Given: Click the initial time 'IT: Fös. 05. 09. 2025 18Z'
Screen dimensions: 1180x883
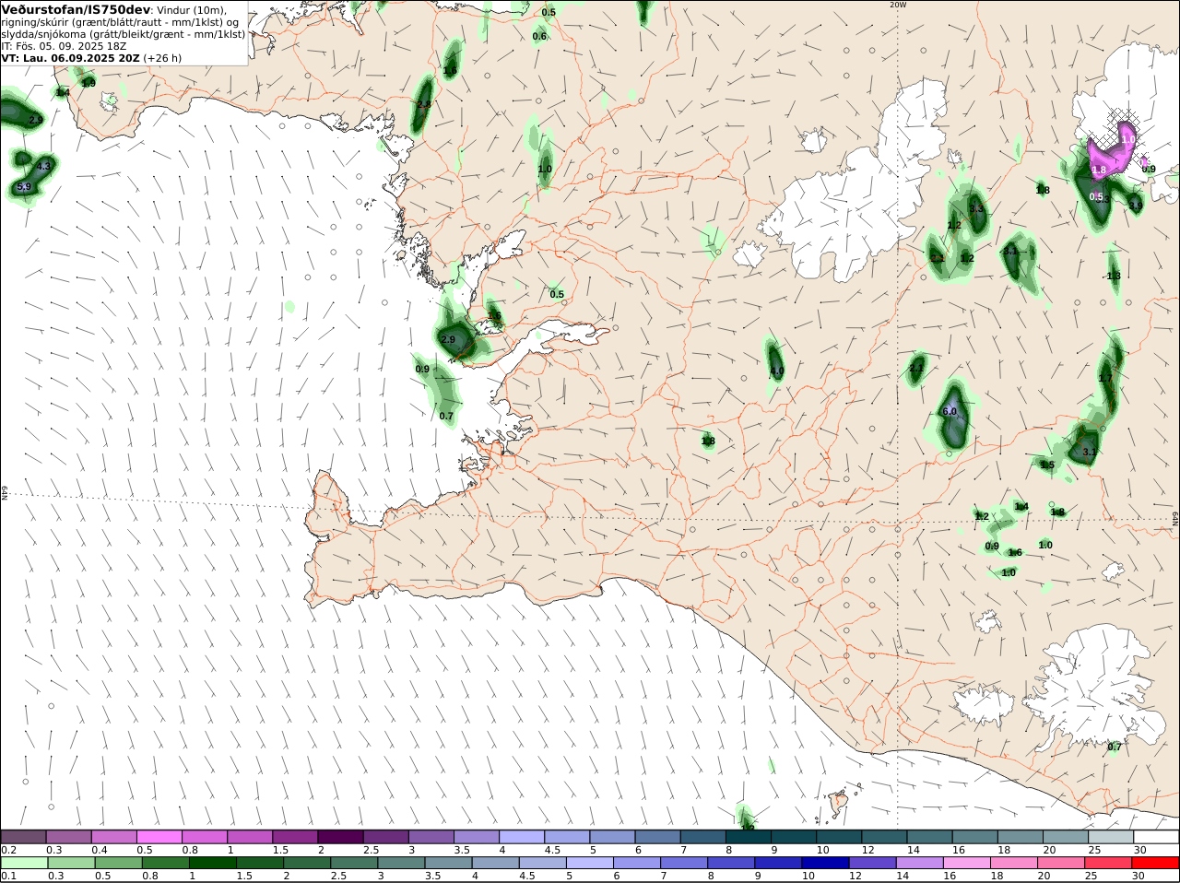Looking at the screenshot, I should [64, 45].
